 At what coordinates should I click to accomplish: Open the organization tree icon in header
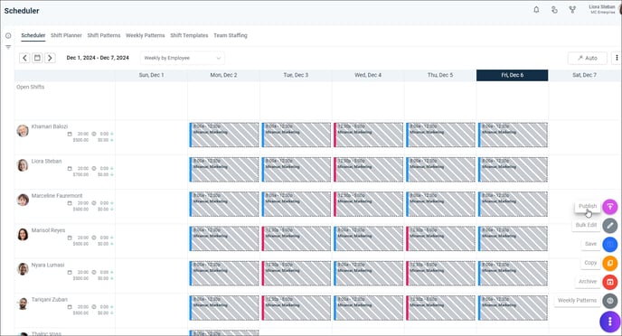(572, 10)
